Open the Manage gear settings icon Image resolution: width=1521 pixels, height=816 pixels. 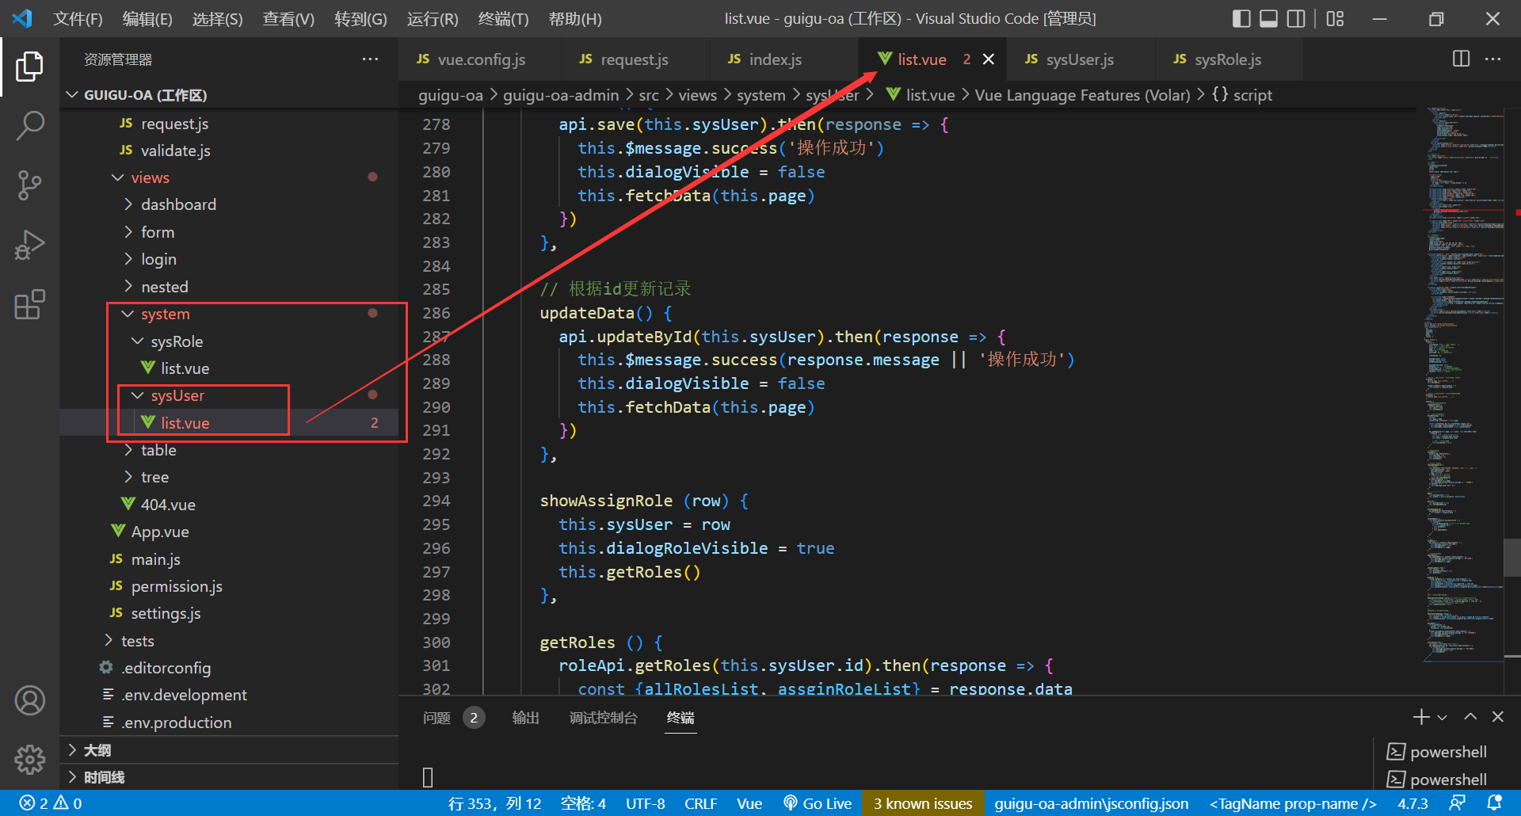pyautogui.click(x=29, y=760)
